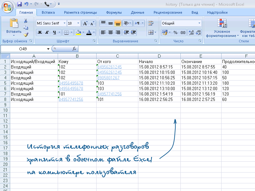This screenshot has height=191, width=255.
Task: Open the Name Box dropdown arrow
Action: click(48, 49)
